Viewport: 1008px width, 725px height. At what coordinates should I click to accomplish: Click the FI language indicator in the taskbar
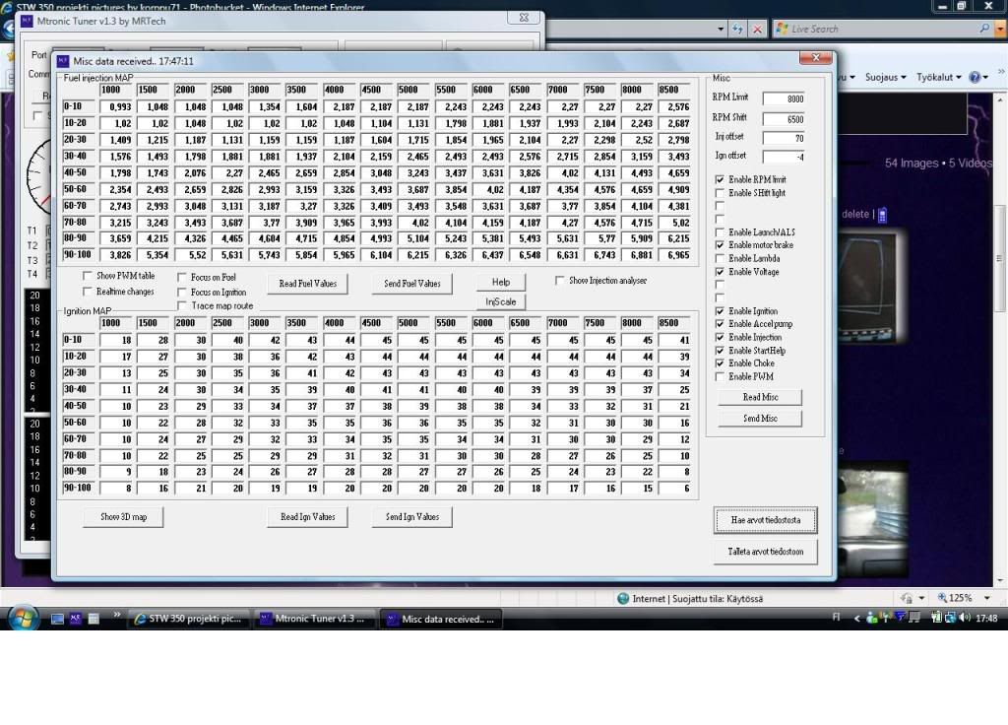(x=836, y=617)
